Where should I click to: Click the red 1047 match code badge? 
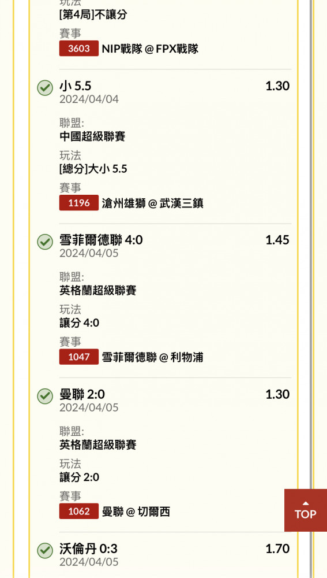pyautogui.click(x=78, y=357)
